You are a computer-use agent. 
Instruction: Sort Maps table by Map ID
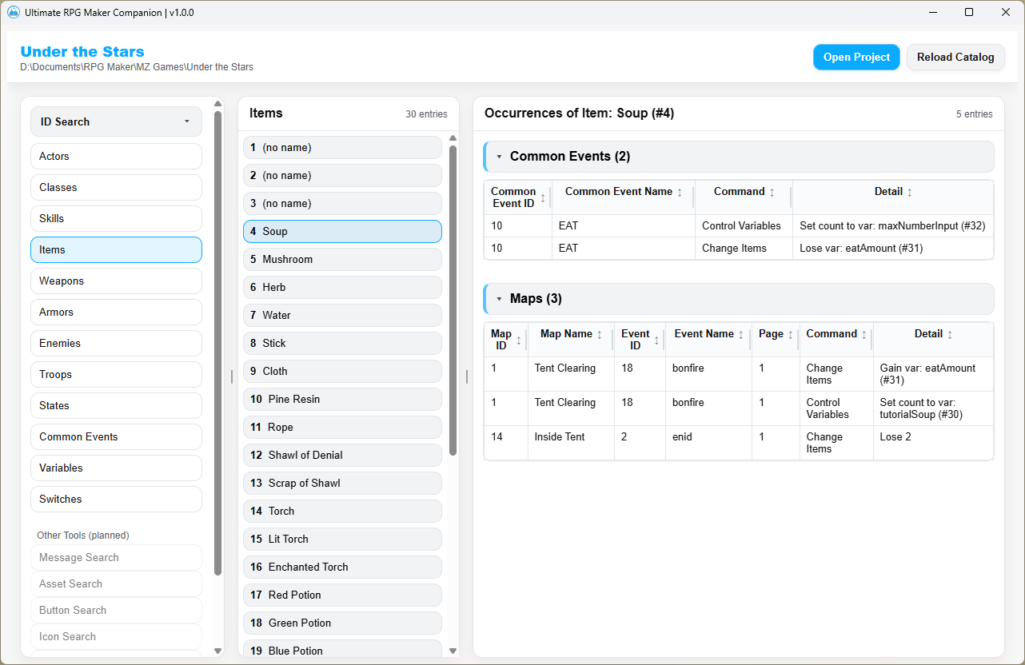point(518,340)
